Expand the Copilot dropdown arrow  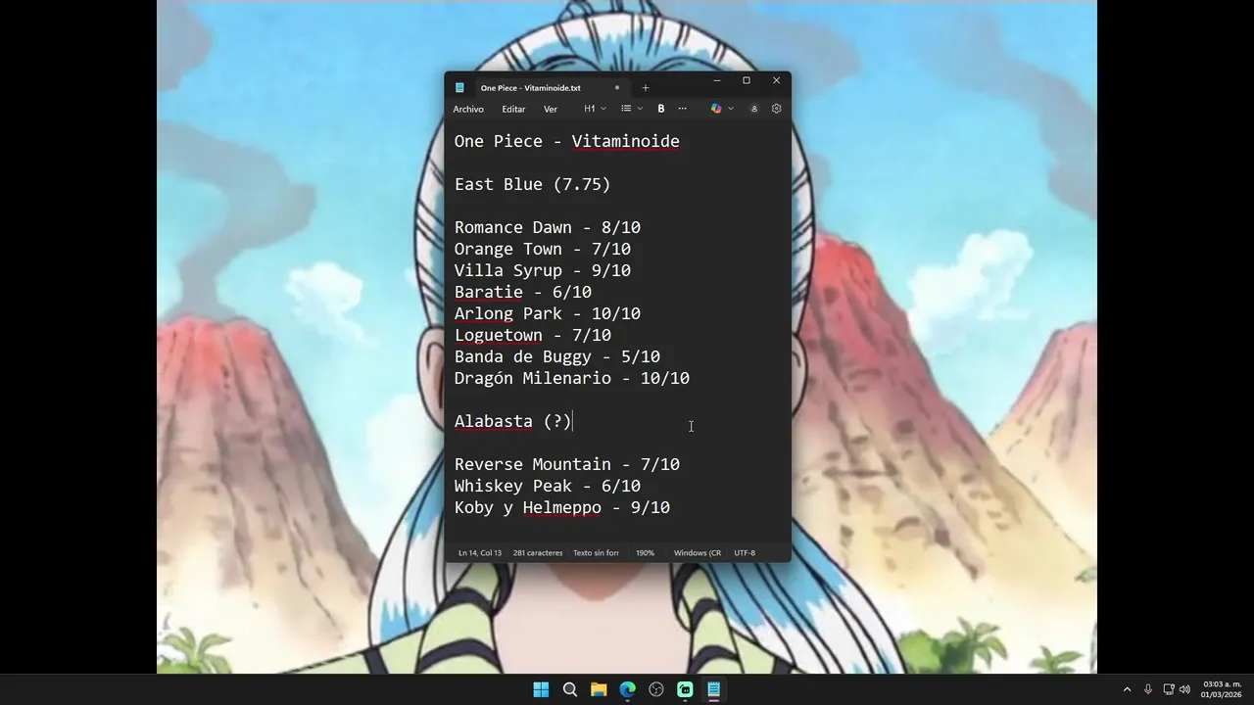pyautogui.click(x=730, y=109)
